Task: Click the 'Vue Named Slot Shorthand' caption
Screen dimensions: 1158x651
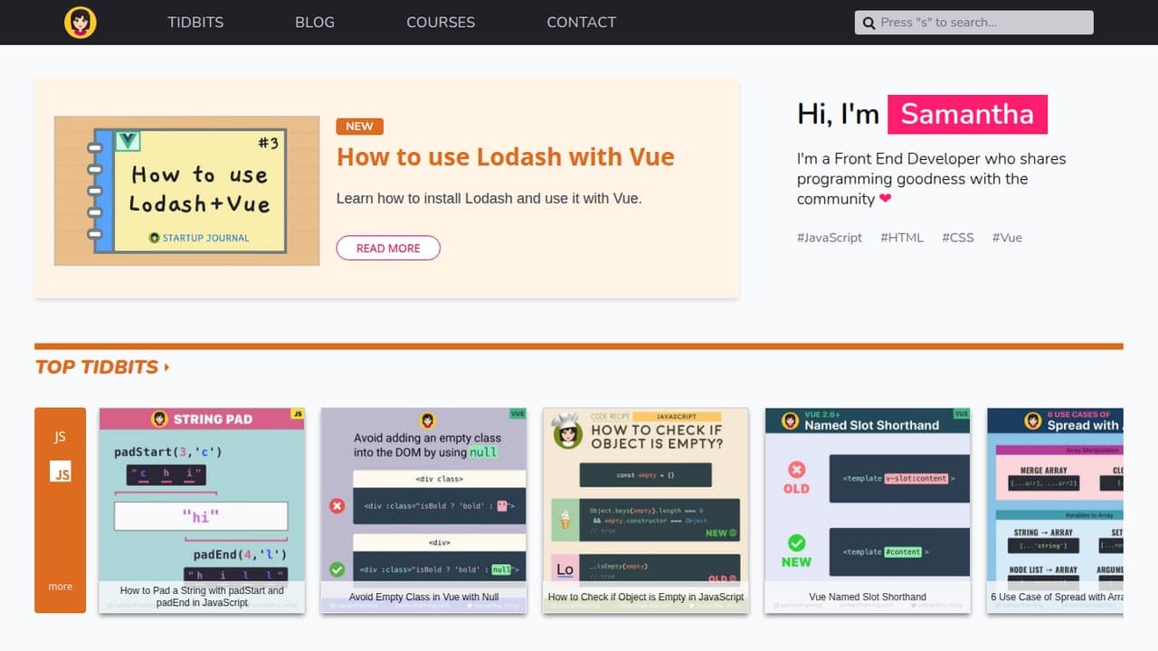Action: click(868, 597)
